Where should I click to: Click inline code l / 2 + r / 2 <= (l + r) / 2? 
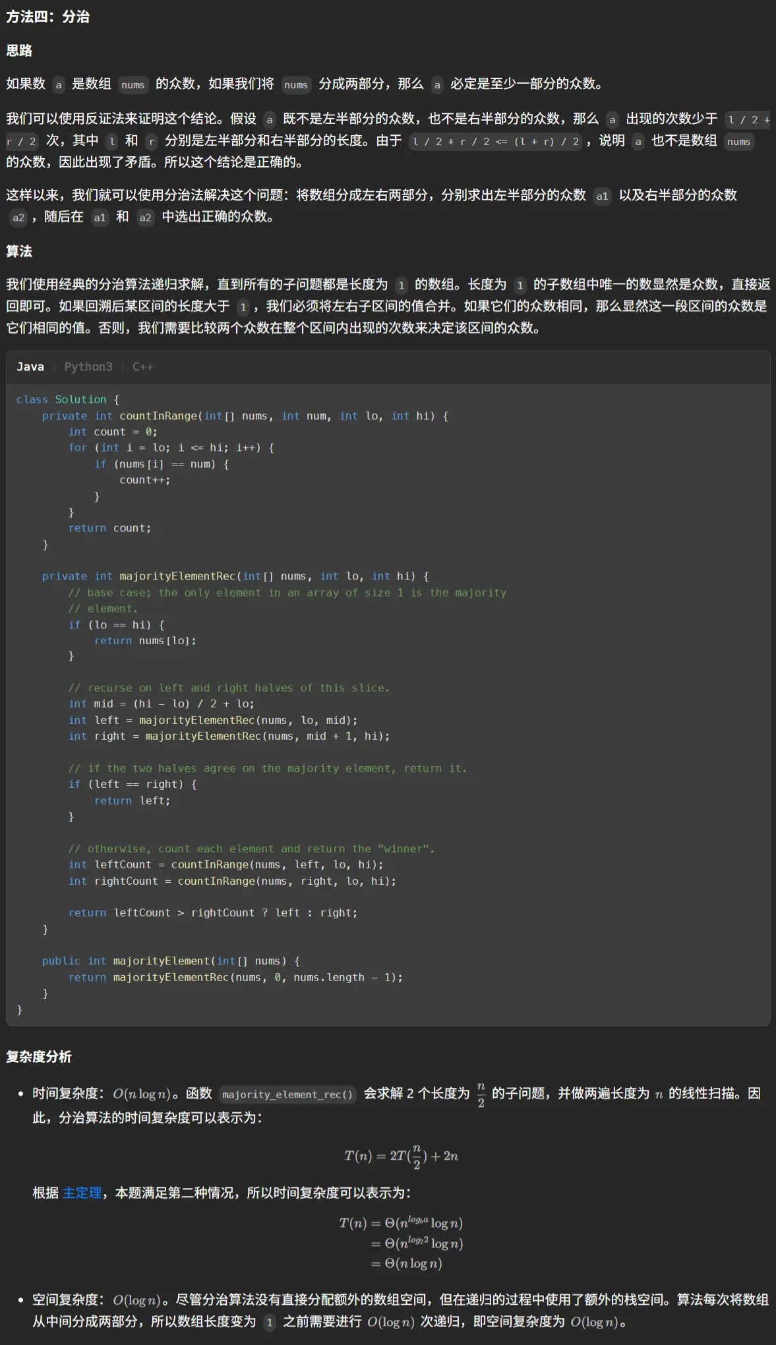point(495,141)
